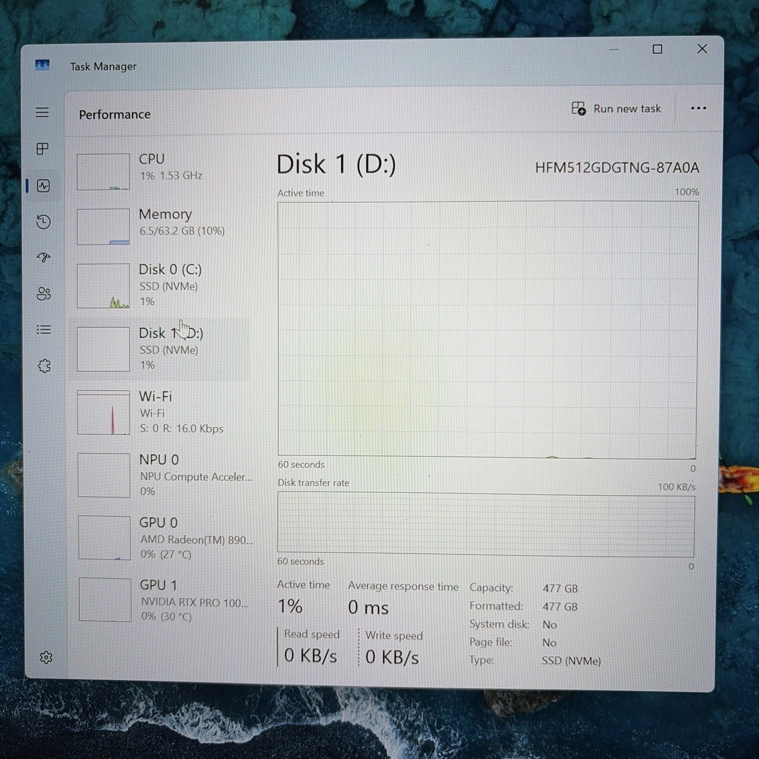Click the Active time 1% value
The height and width of the screenshot is (759, 759).
click(290, 606)
